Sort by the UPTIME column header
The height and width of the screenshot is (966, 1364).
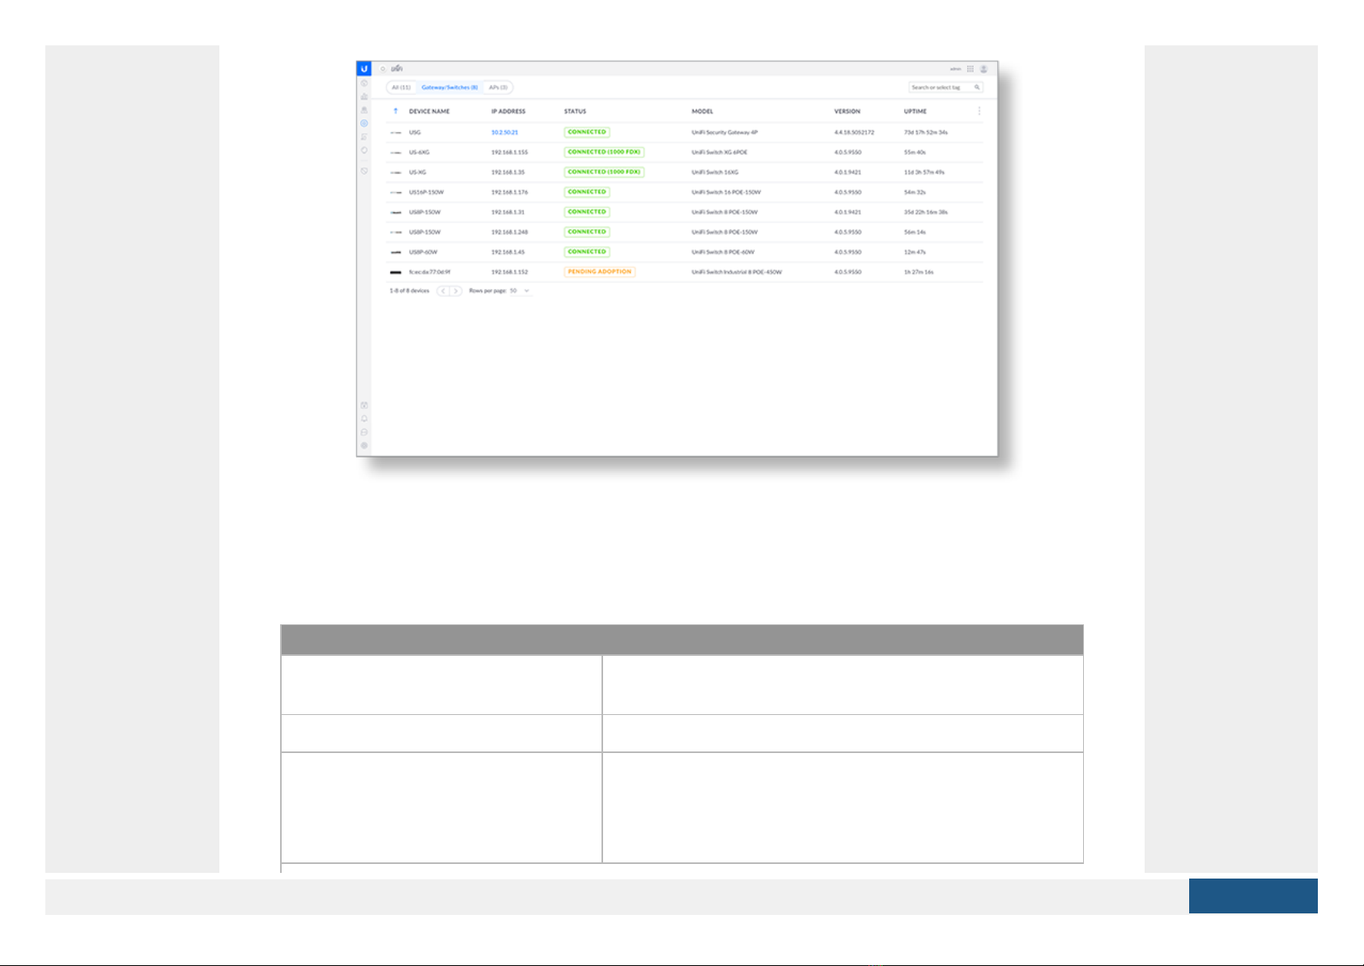pos(916,111)
